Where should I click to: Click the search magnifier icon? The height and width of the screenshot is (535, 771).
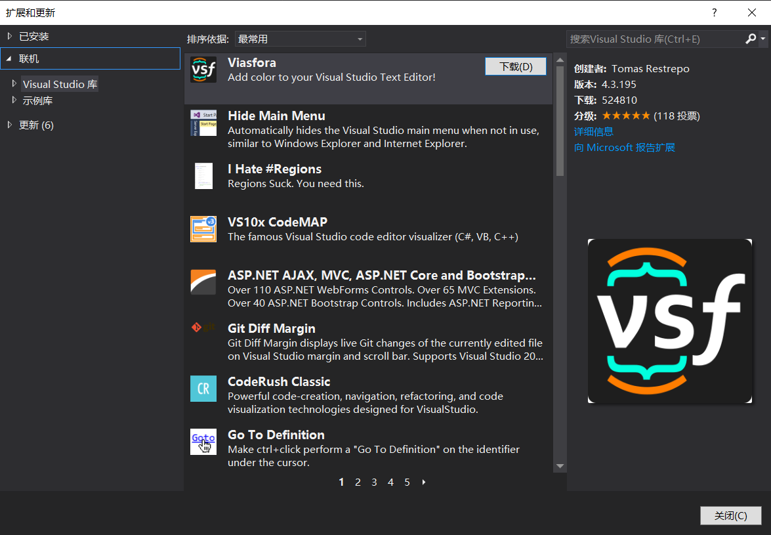pos(751,39)
